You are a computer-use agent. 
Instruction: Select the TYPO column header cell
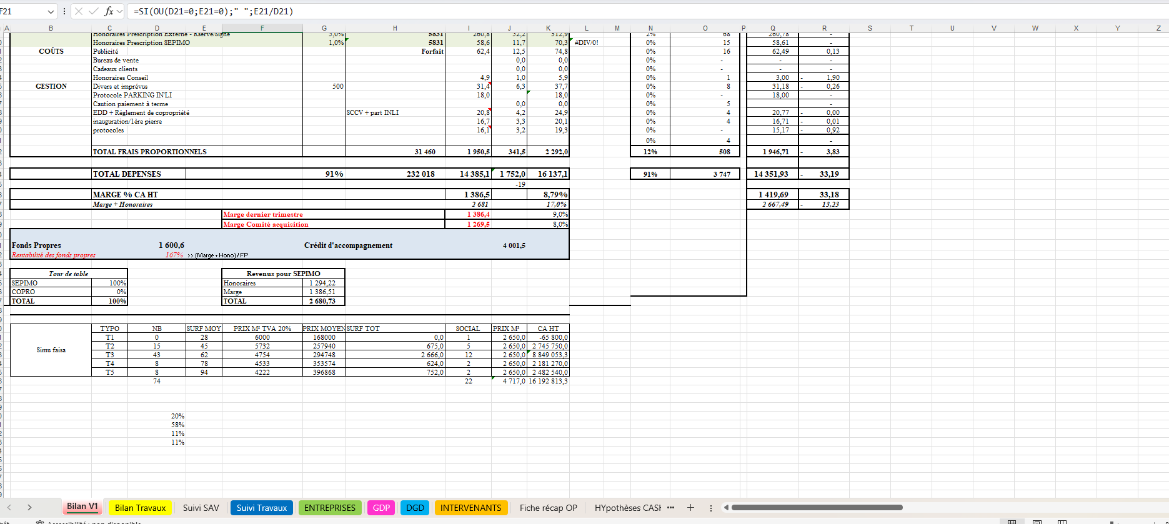point(109,329)
